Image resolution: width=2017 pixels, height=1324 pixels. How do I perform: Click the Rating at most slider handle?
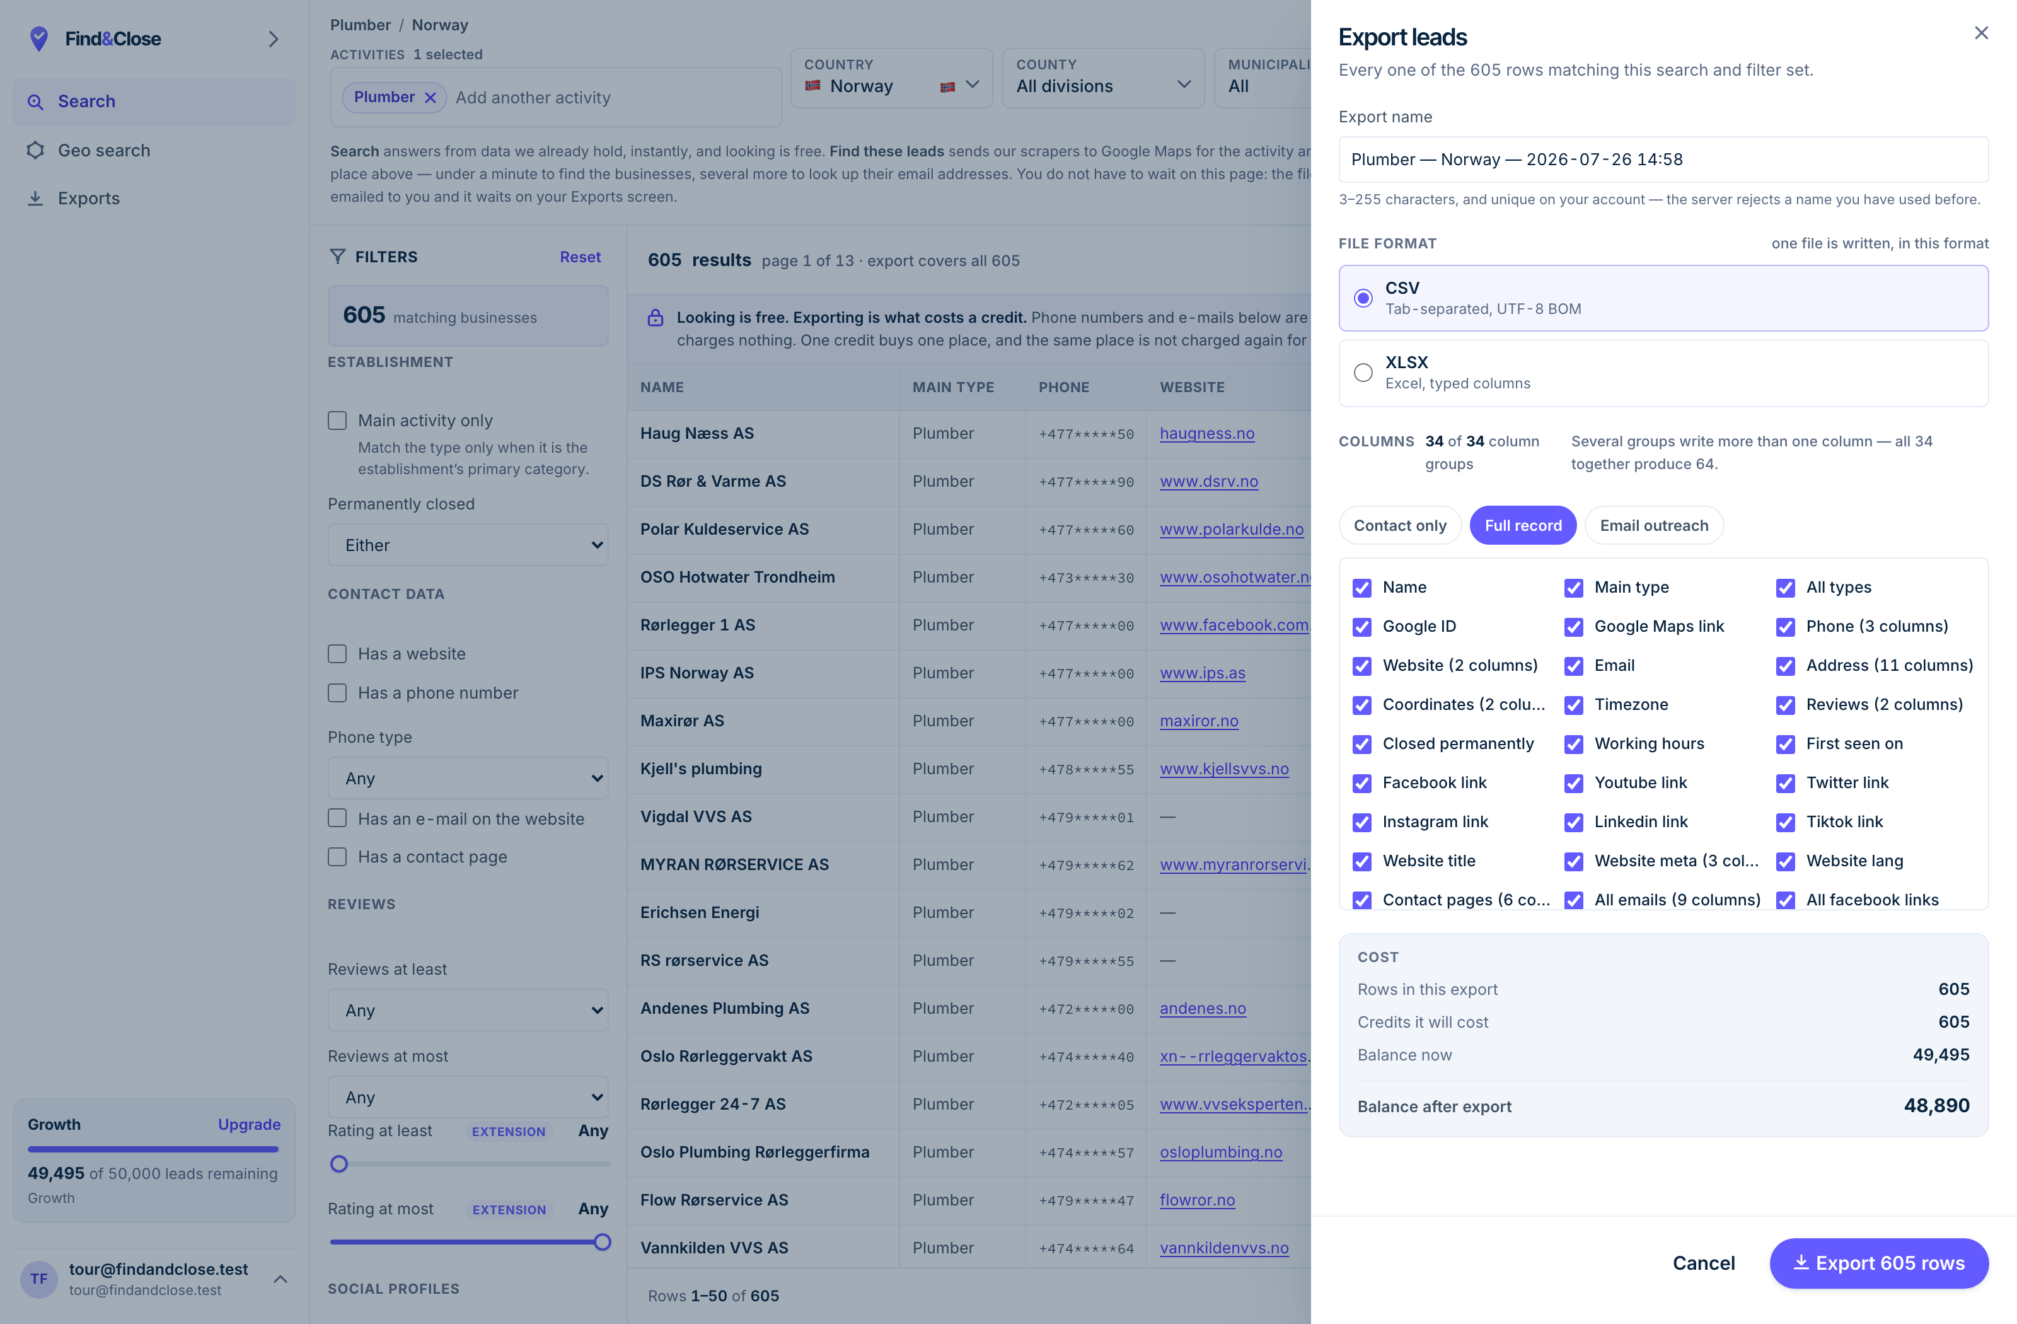coord(602,1242)
